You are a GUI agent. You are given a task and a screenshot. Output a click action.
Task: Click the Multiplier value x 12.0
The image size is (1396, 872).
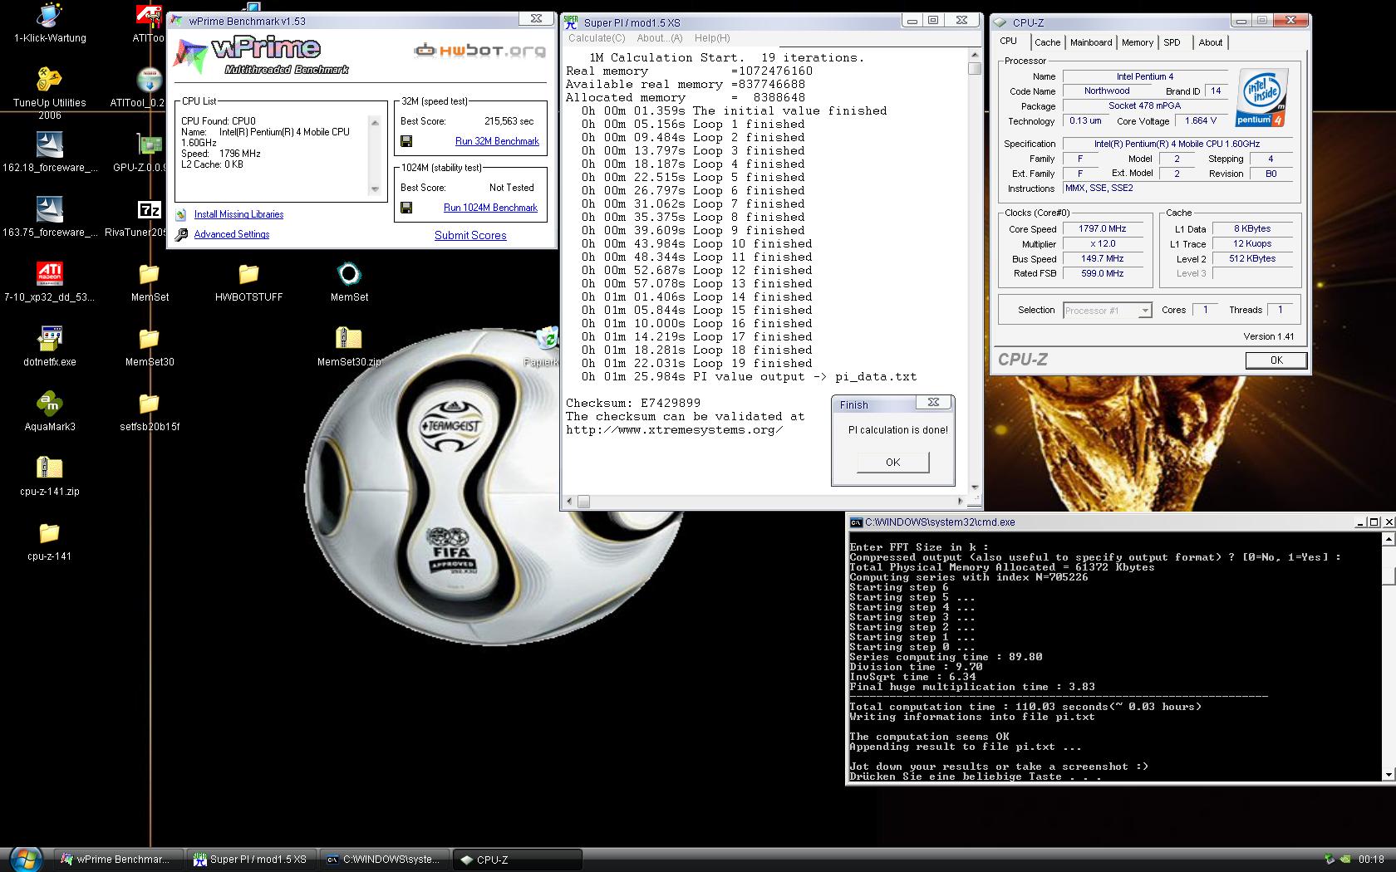(1104, 243)
